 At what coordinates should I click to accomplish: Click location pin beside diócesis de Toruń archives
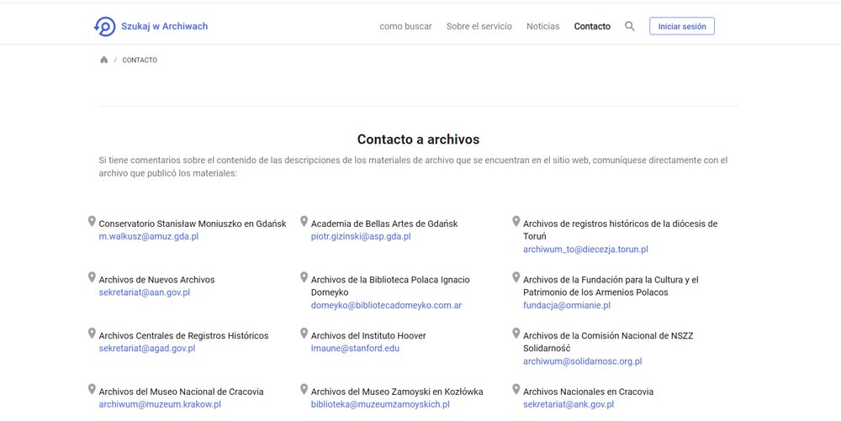point(516,221)
